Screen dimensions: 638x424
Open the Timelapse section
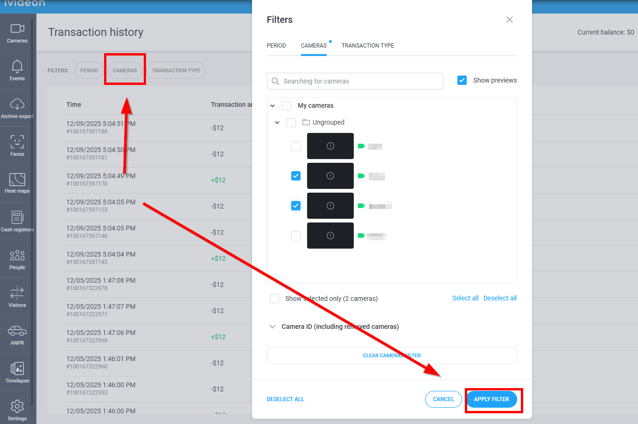[x=17, y=372]
